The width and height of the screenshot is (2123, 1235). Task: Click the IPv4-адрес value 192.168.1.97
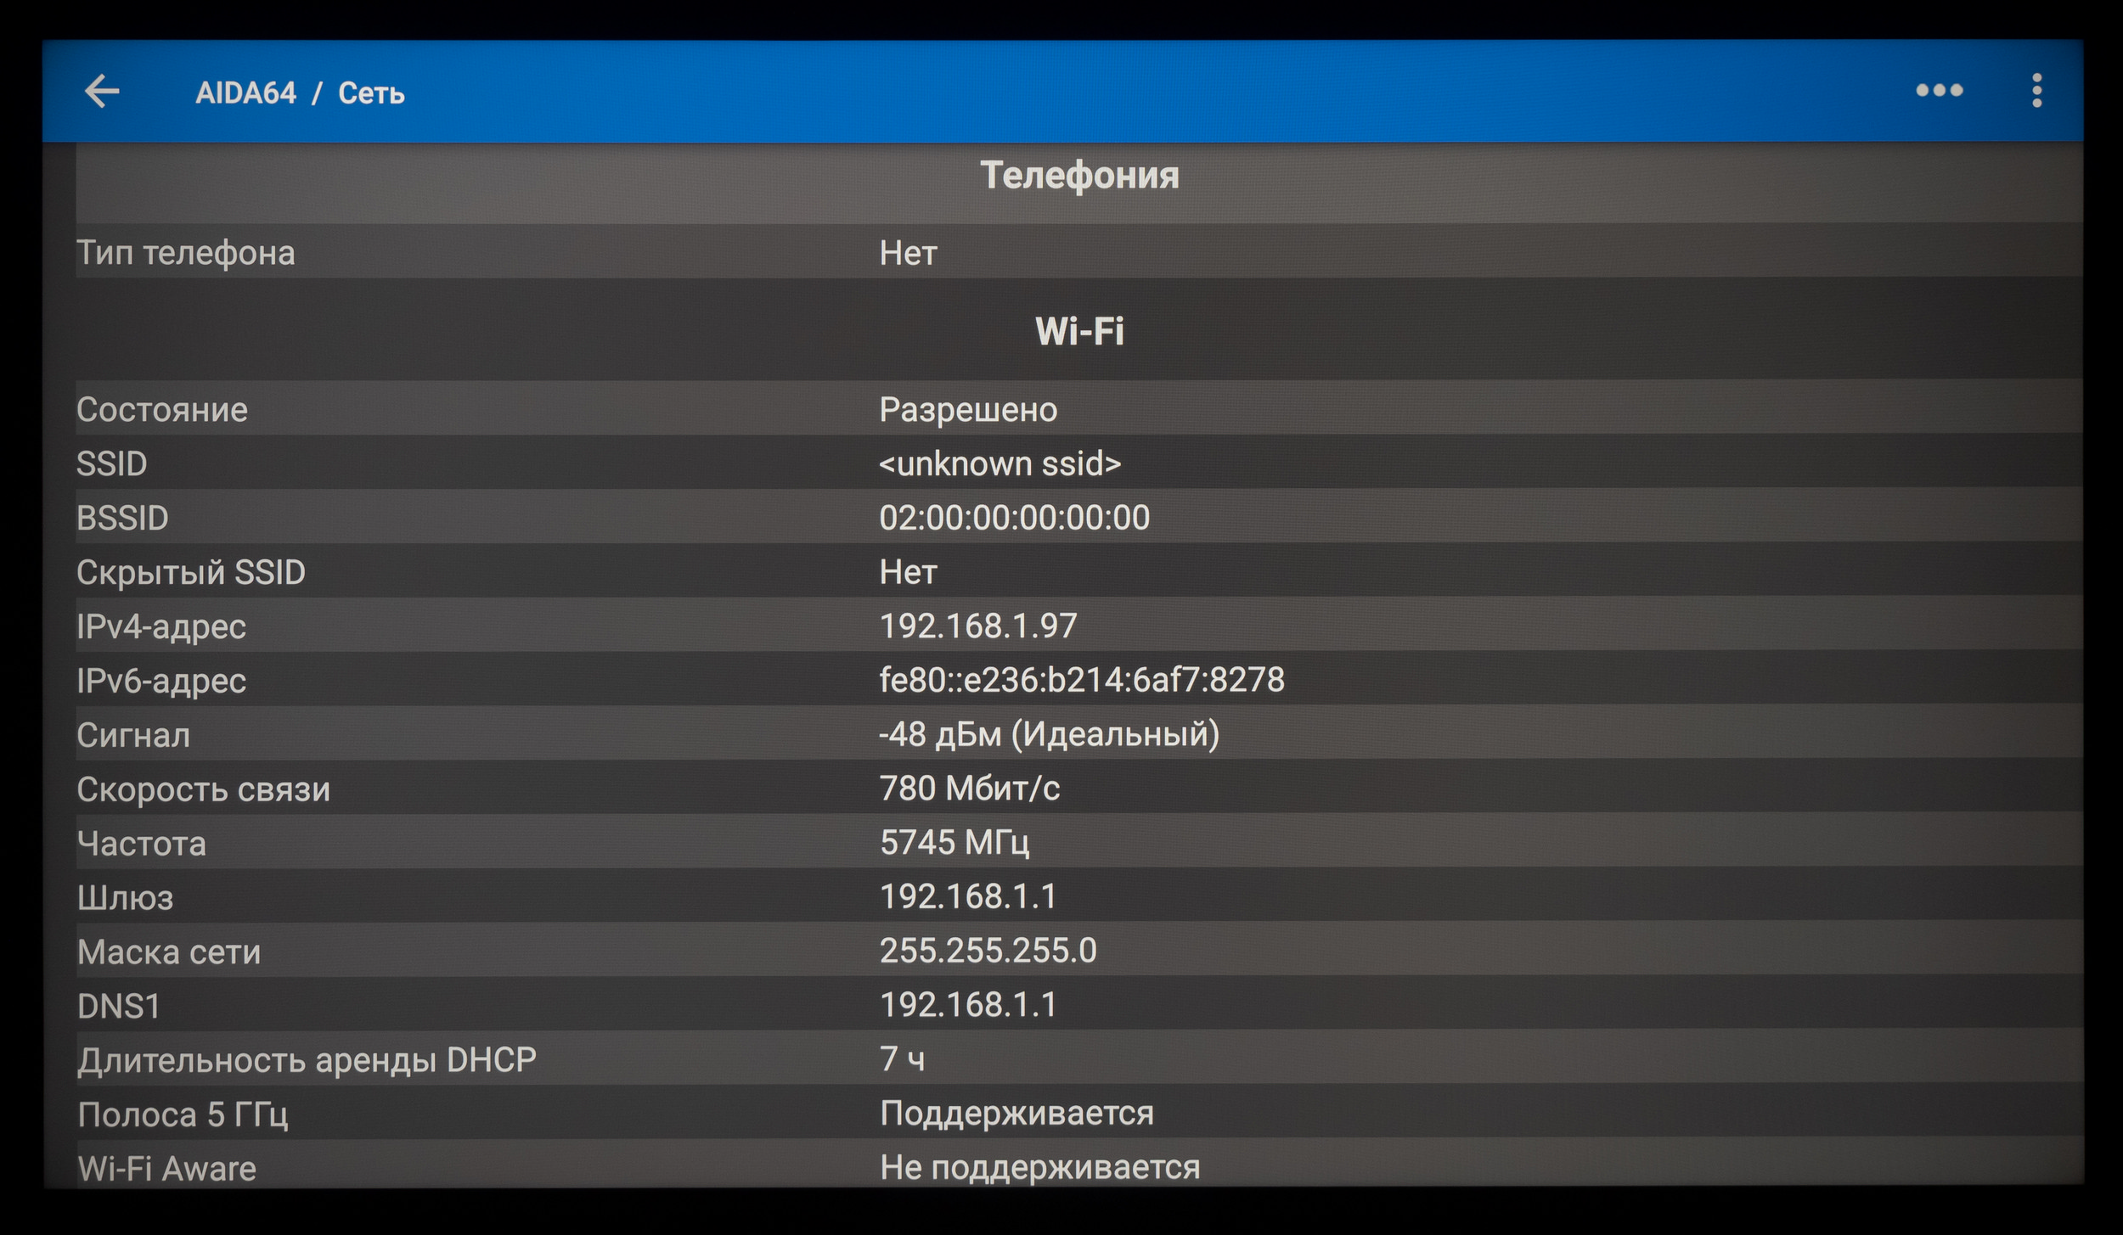pyautogui.click(x=977, y=626)
